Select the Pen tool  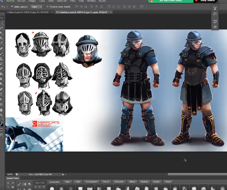1,89
